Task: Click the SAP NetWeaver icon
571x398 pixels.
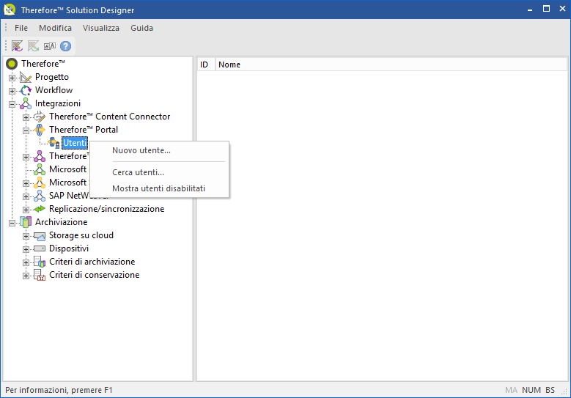Action: pos(40,196)
